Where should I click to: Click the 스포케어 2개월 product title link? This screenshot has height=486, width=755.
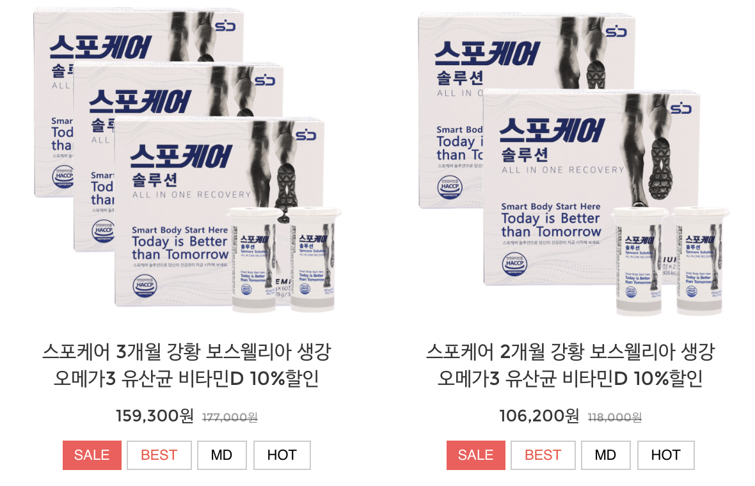pos(571,364)
